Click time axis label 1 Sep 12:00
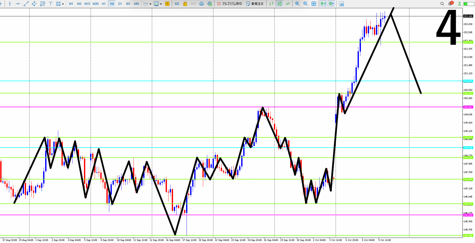The width and height of the screenshot is (475, 243). [42, 240]
